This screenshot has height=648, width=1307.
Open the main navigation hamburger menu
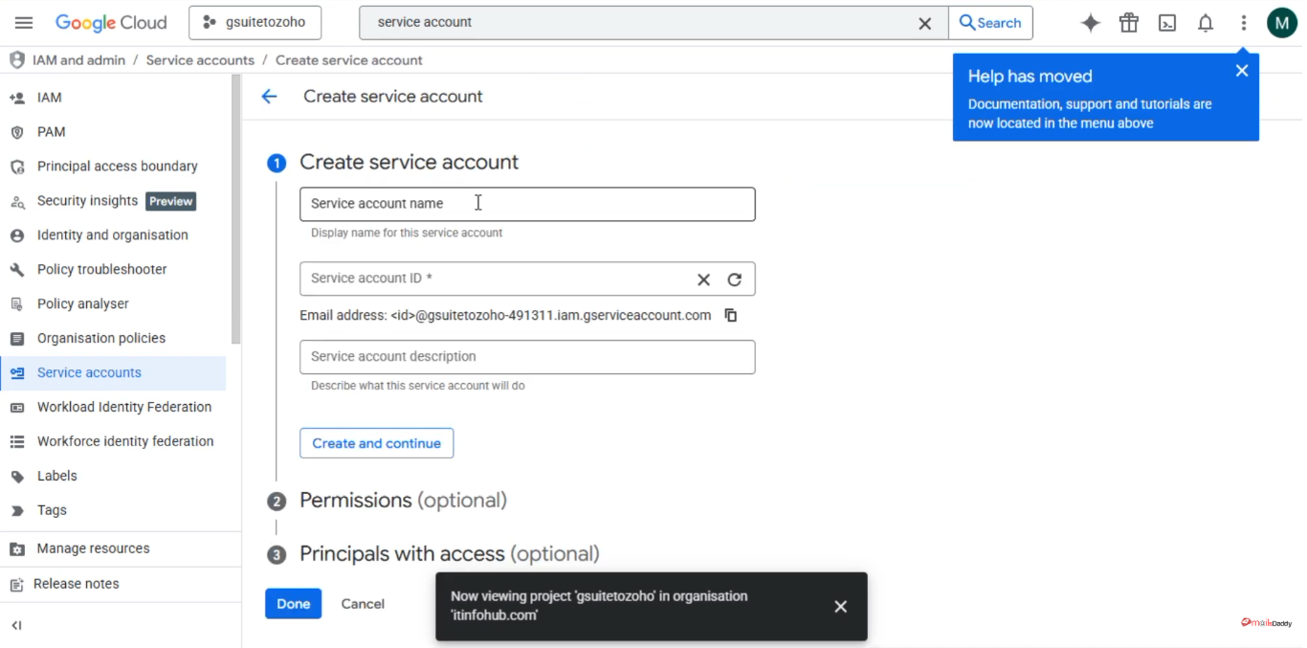[x=24, y=23]
